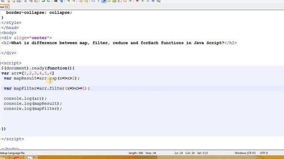The image size is (284, 159).
Task: Click the closing '</script>' tag
Action: pos(12,139)
